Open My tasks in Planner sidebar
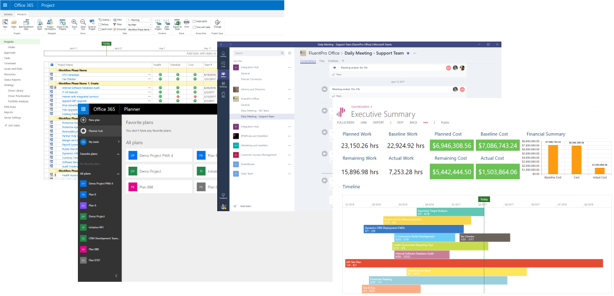Image resolution: width=614 pixels, height=296 pixels. pyautogui.click(x=100, y=142)
